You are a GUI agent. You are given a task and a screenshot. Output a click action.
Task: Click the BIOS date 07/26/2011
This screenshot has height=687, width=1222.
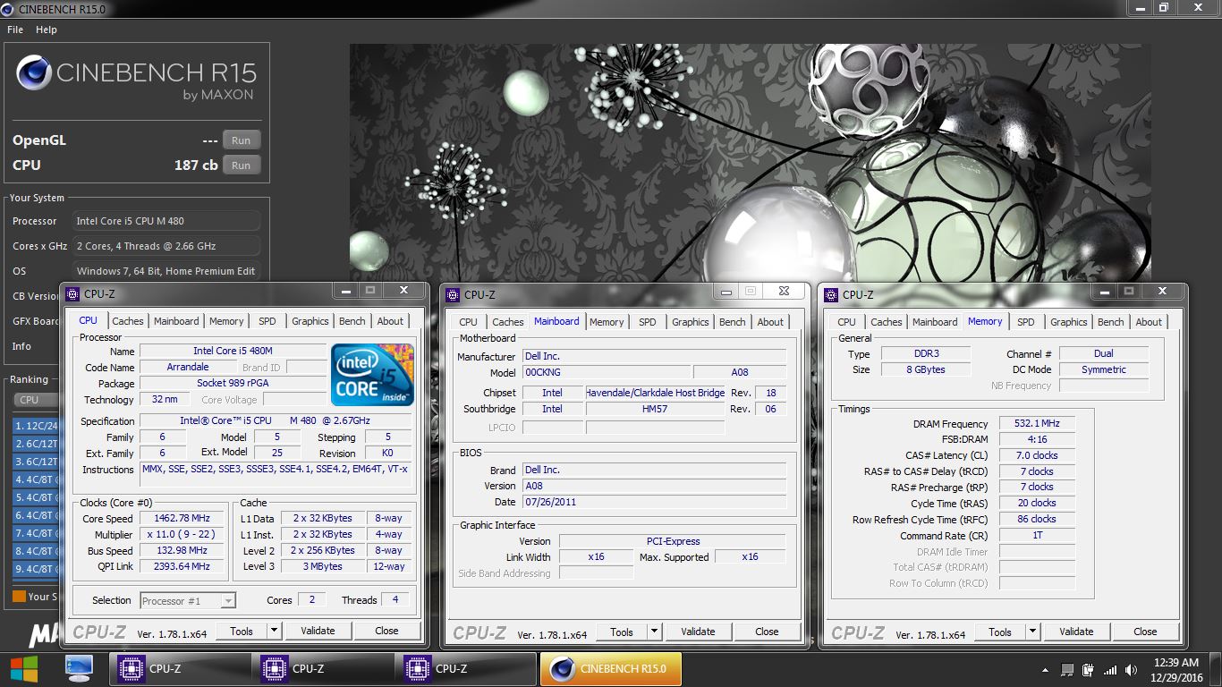(x=654, y=503)
